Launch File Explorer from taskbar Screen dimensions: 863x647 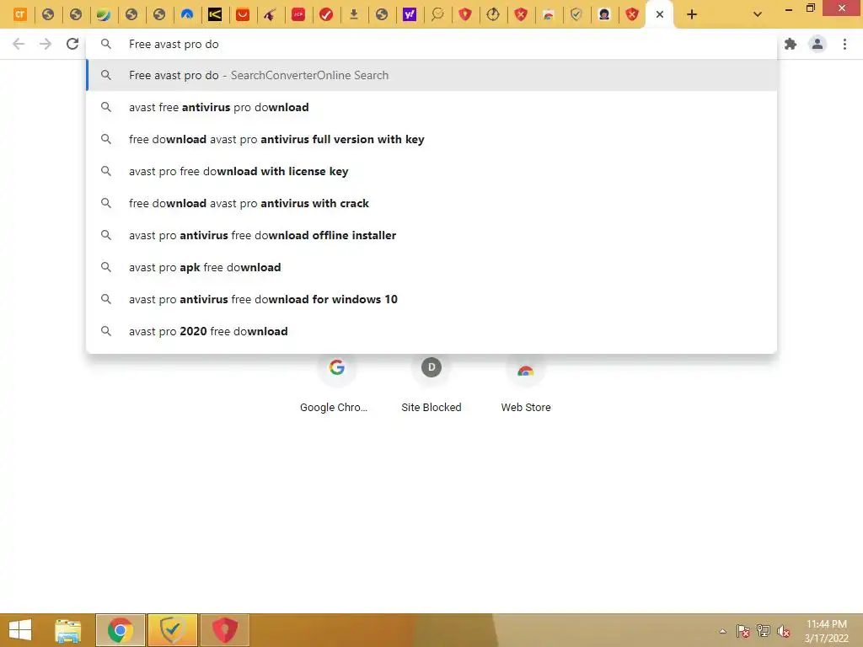[x=67, y=630]
